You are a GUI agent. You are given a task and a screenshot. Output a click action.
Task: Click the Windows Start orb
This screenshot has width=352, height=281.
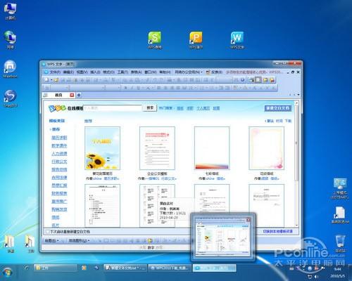point(8,272)
